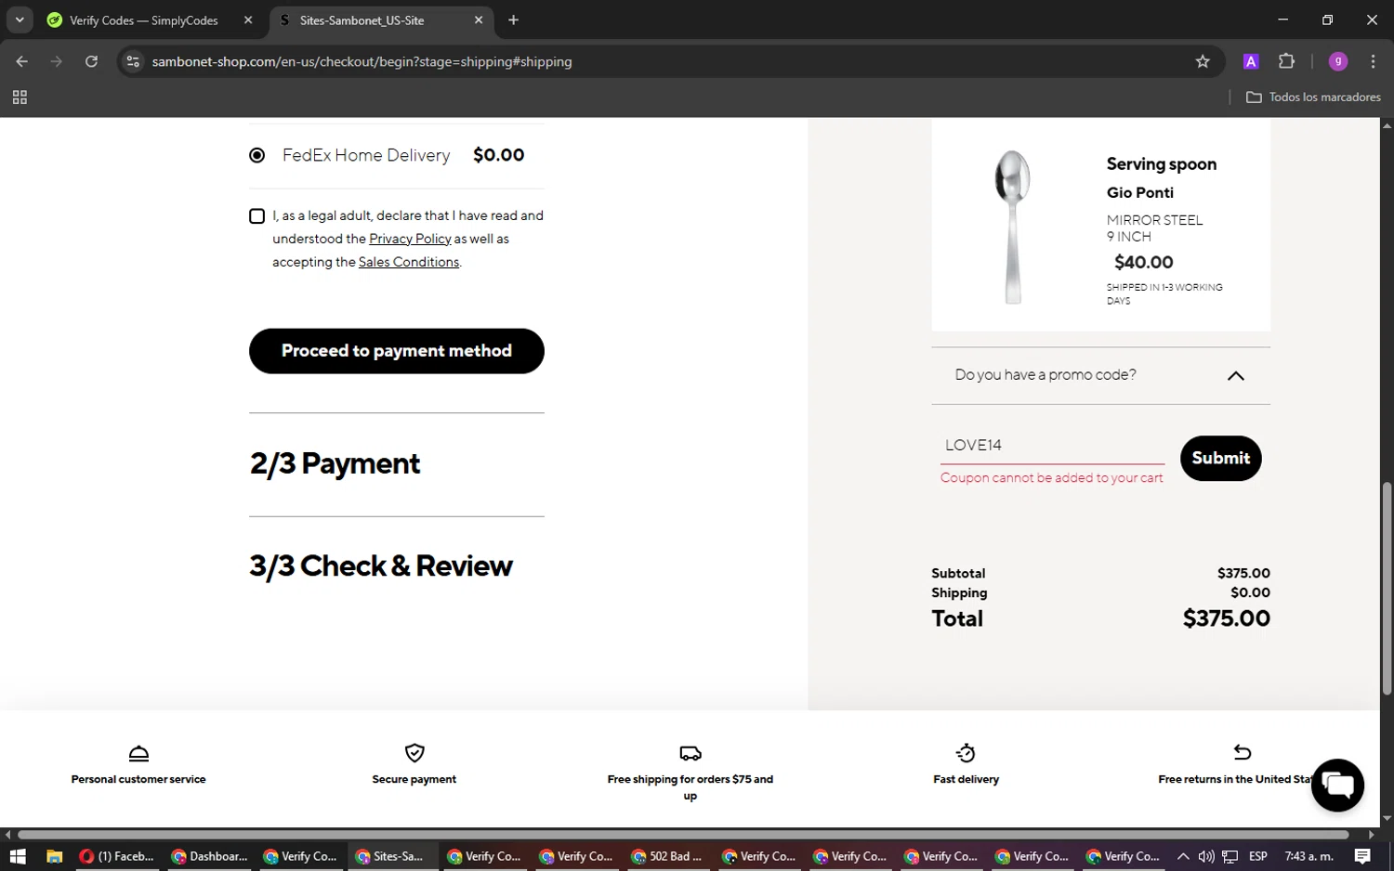Click the Personal customer service bell icon

point(138,753)
